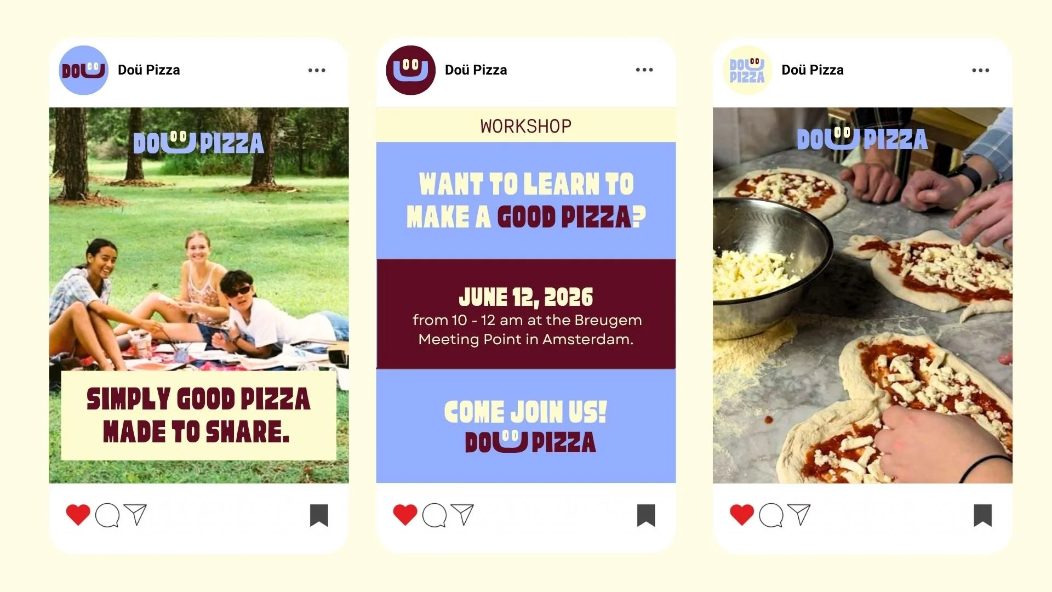
Task: Click the Doü Pizza name above workshop post
Action: pos(476,70)
